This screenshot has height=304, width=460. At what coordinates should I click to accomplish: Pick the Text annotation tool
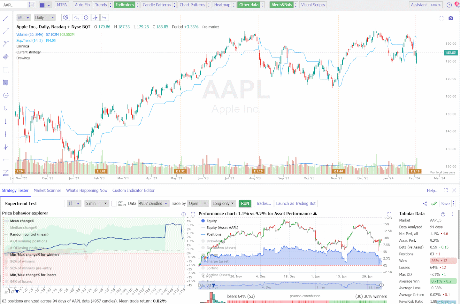click(5, 108)
